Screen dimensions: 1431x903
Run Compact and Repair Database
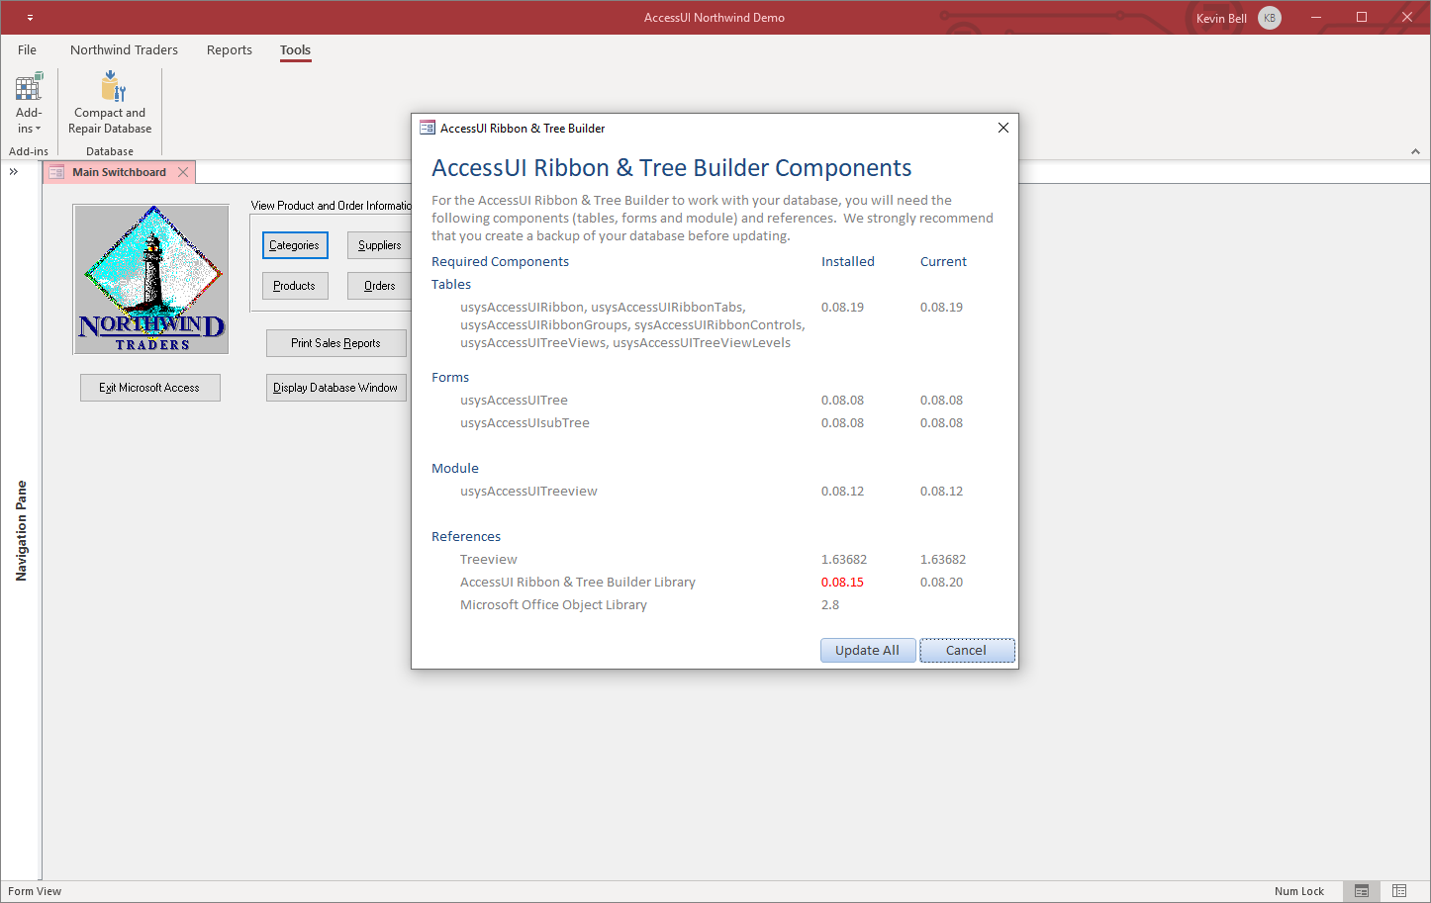[x=110, y=103]
